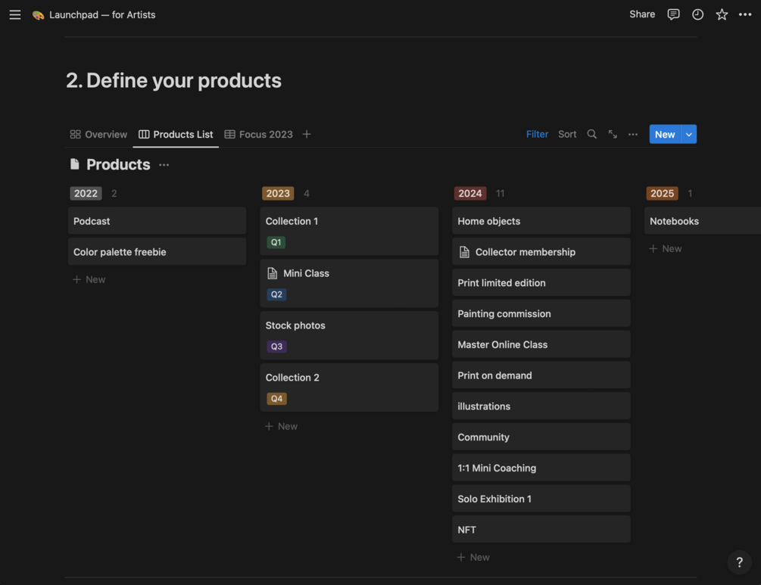Open the comments panel icon
Image resolution: width=761 pixels, height=585 pixels.
pos(673,14)
